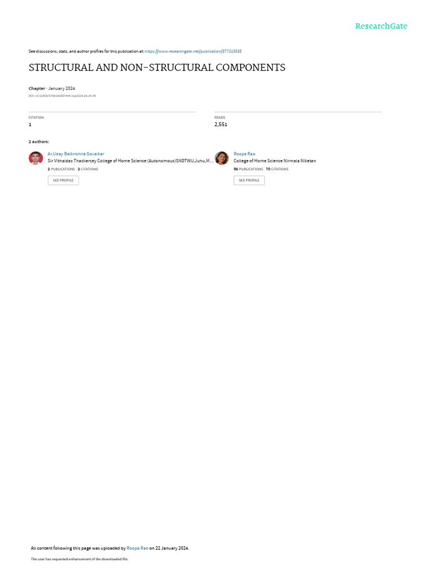Click the Chapter · January 2024 label

point(52,88)
